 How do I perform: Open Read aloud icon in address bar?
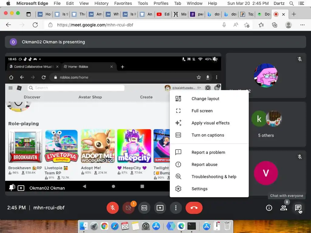click(236, 25)
